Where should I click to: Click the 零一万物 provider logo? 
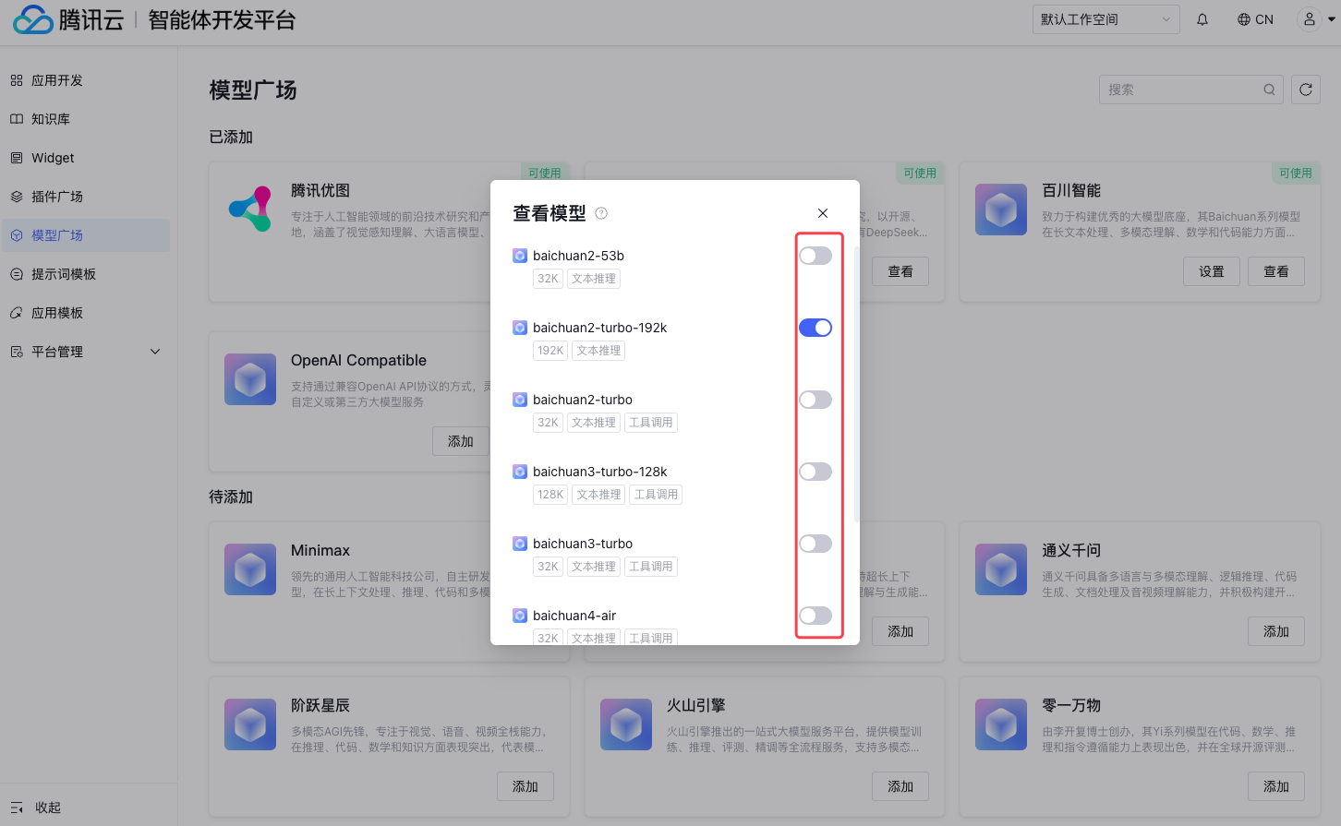1001,724
